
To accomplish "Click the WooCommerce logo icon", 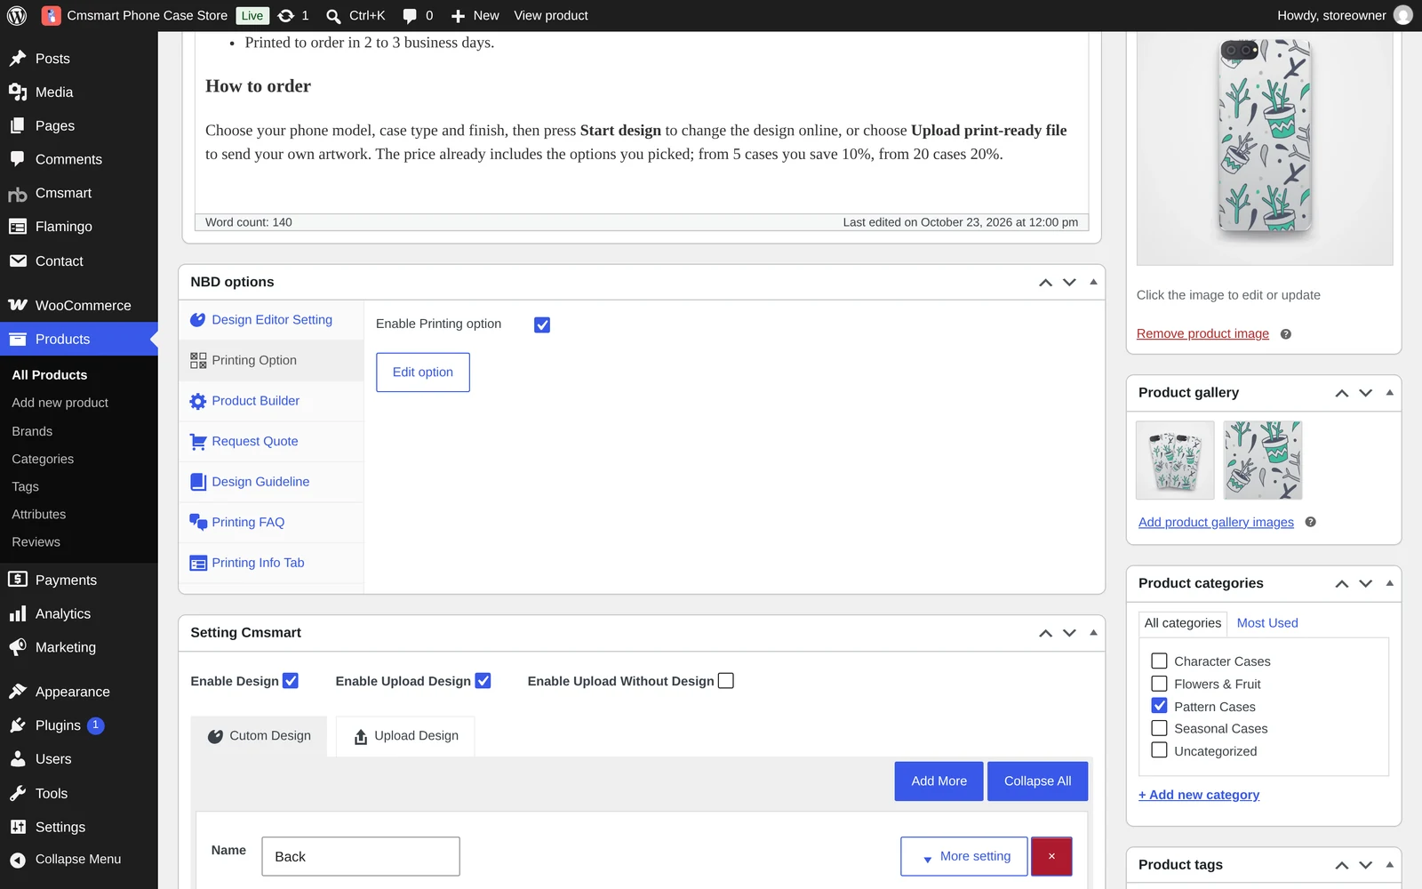I will click(18, 305).
